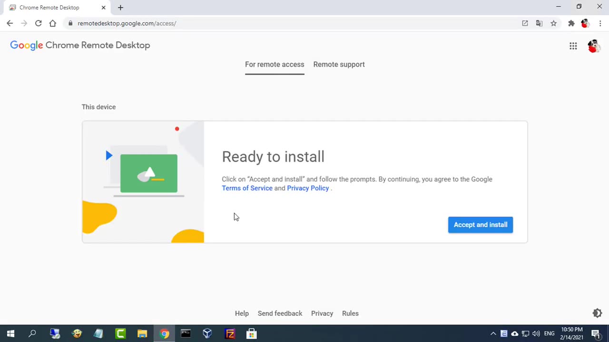Click the 'Ready to install' heading
This screenshot has width=609, height=342.
click(x=273, y=157)
